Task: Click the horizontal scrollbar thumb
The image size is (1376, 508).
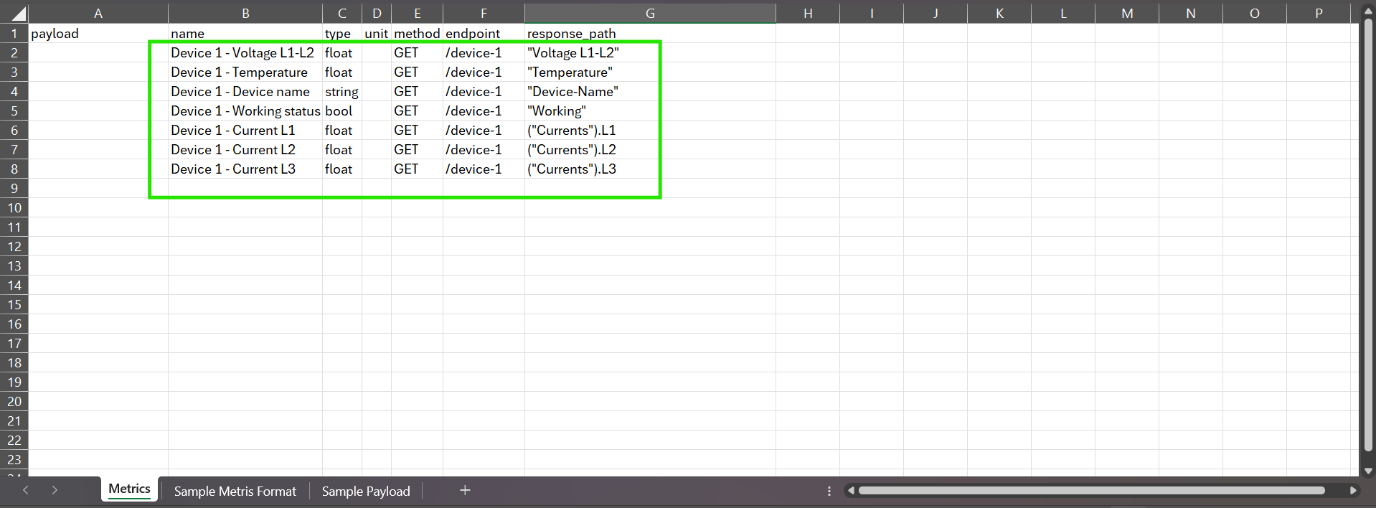Action: 1091,491
